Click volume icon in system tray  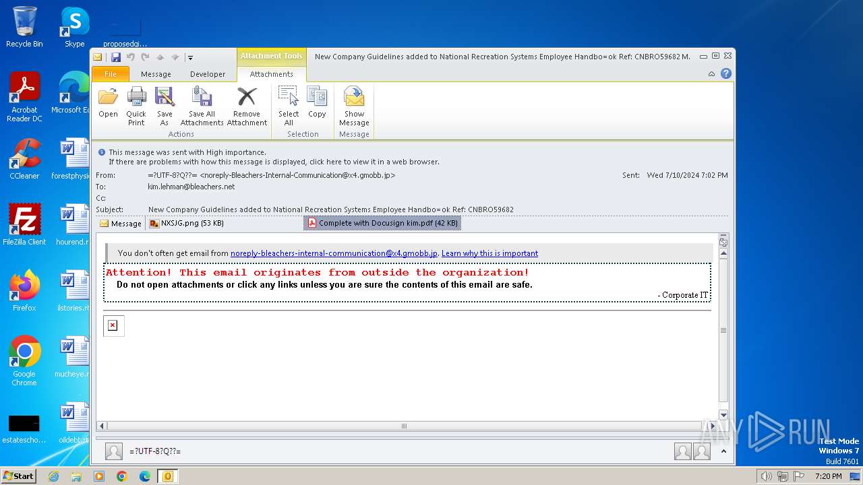(767, 476)
